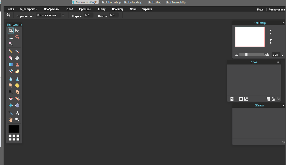Open the Ограничение constraint dropdown
The height and width of the screenshot is (165, 286).
click(x=63, y=15)
